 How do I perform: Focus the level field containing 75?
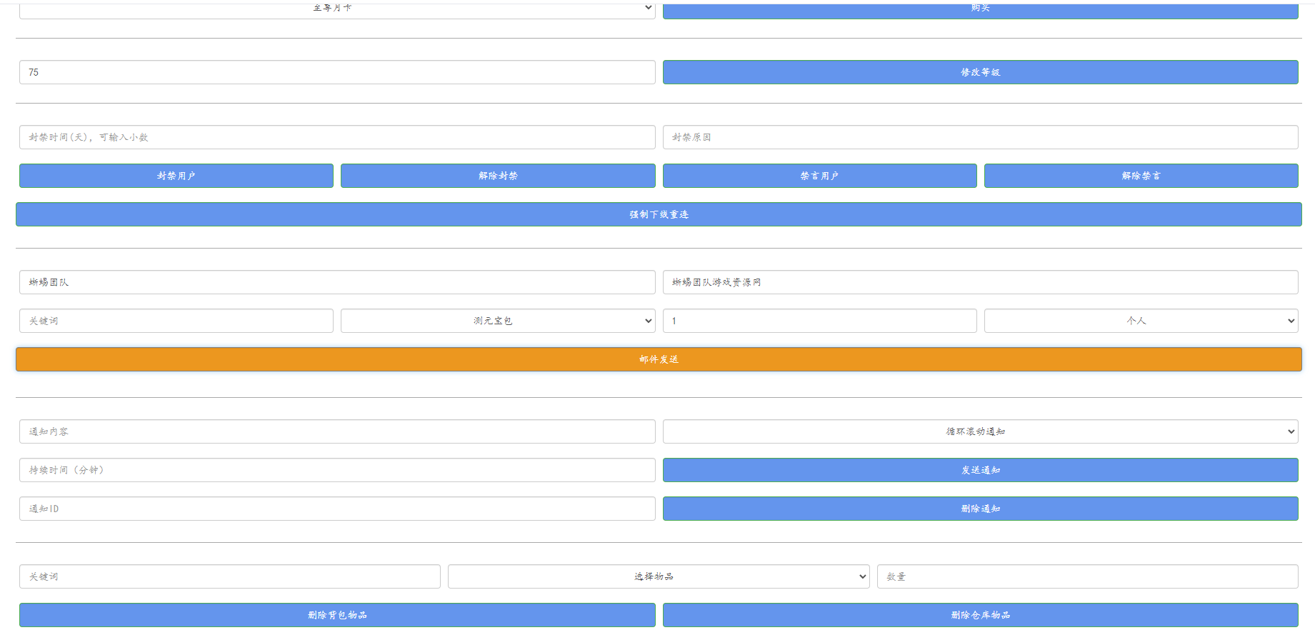(x=336, y=72)
